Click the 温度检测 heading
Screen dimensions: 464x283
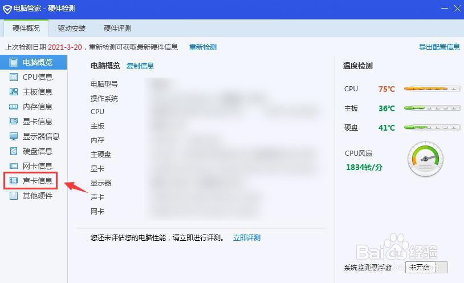(357, 66)
